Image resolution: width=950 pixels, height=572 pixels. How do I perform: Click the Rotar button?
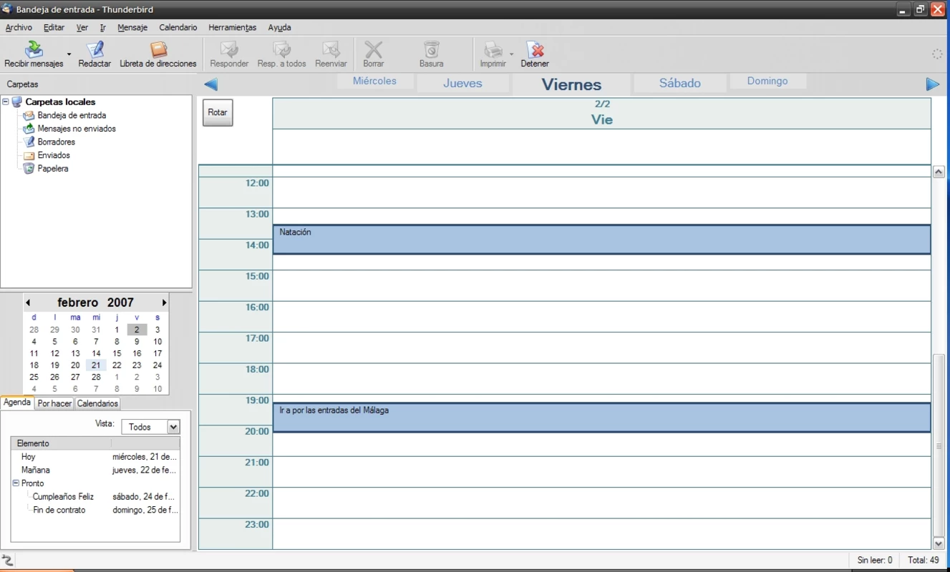pos(218,112)
